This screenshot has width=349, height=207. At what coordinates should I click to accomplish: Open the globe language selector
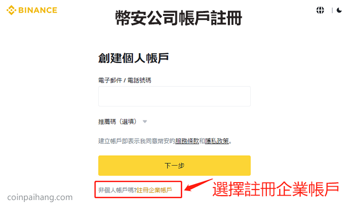320,10
